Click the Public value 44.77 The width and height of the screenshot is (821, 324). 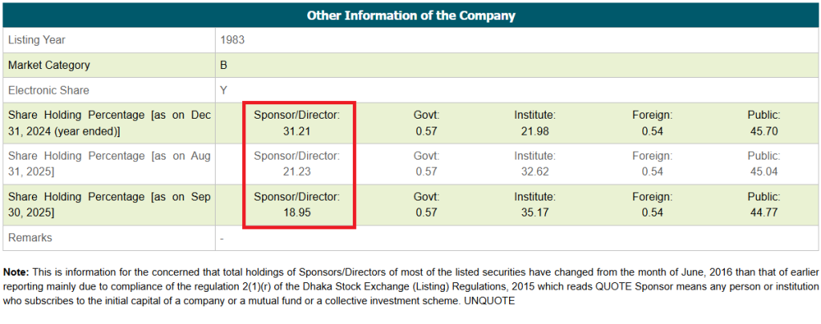pos(763,212)
